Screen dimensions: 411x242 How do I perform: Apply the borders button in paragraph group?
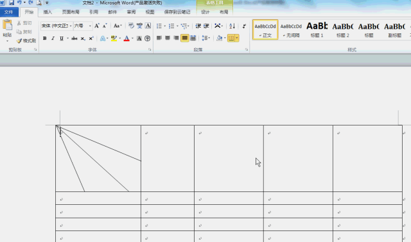[x=231, y=38]
